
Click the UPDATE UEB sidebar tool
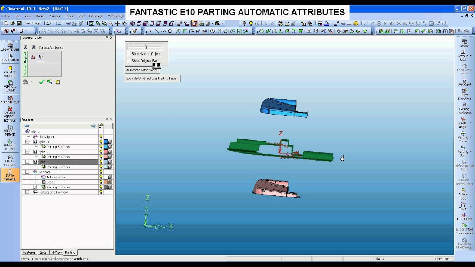10,47
